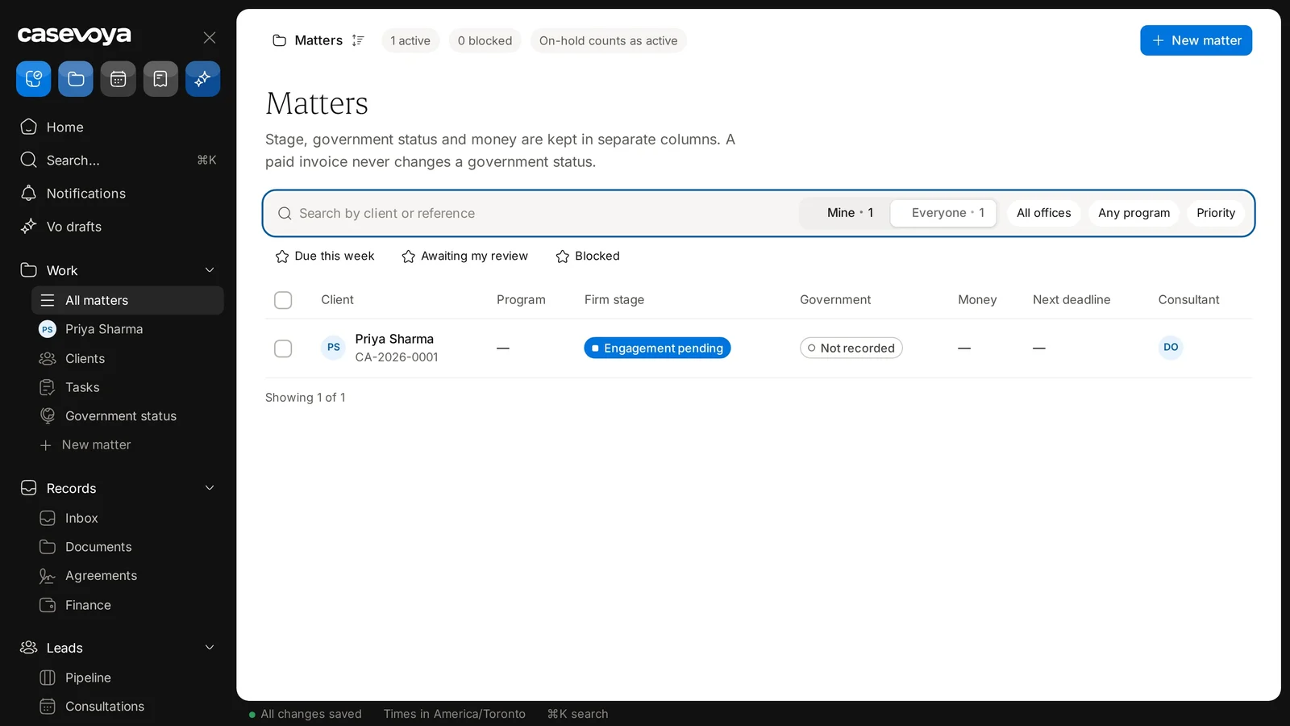Click the sort icon next to Matters breadcrumb
The image size is (1290, 726).
(358, 40)
